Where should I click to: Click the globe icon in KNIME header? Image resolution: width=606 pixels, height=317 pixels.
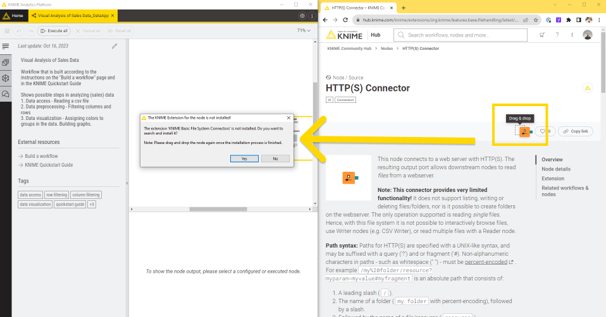[x=302, y=15]
